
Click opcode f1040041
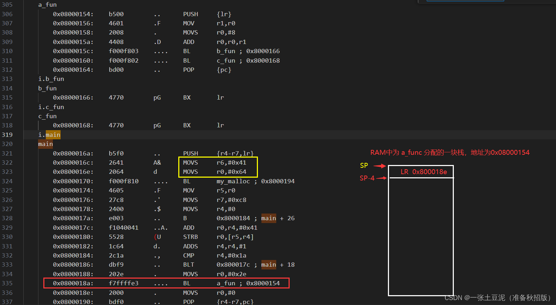point(124,228)
